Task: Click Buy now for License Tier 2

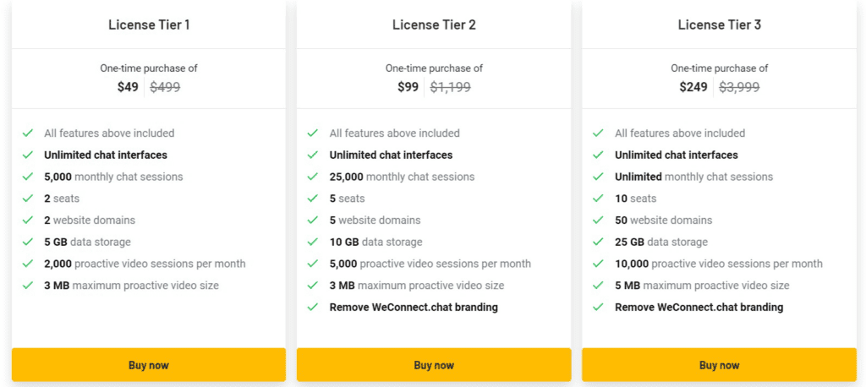Action: [434, 365]
